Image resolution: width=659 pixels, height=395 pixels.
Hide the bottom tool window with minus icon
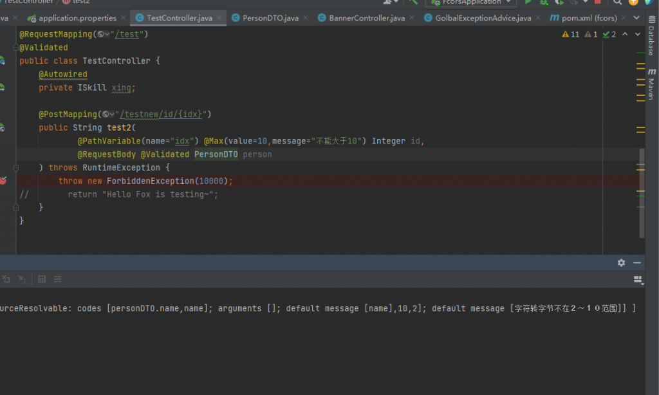coord(636,262)
